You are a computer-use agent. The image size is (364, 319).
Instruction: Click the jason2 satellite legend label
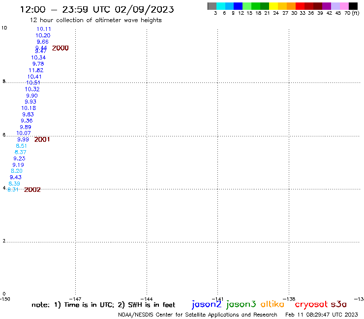click(x=207, y=304)
